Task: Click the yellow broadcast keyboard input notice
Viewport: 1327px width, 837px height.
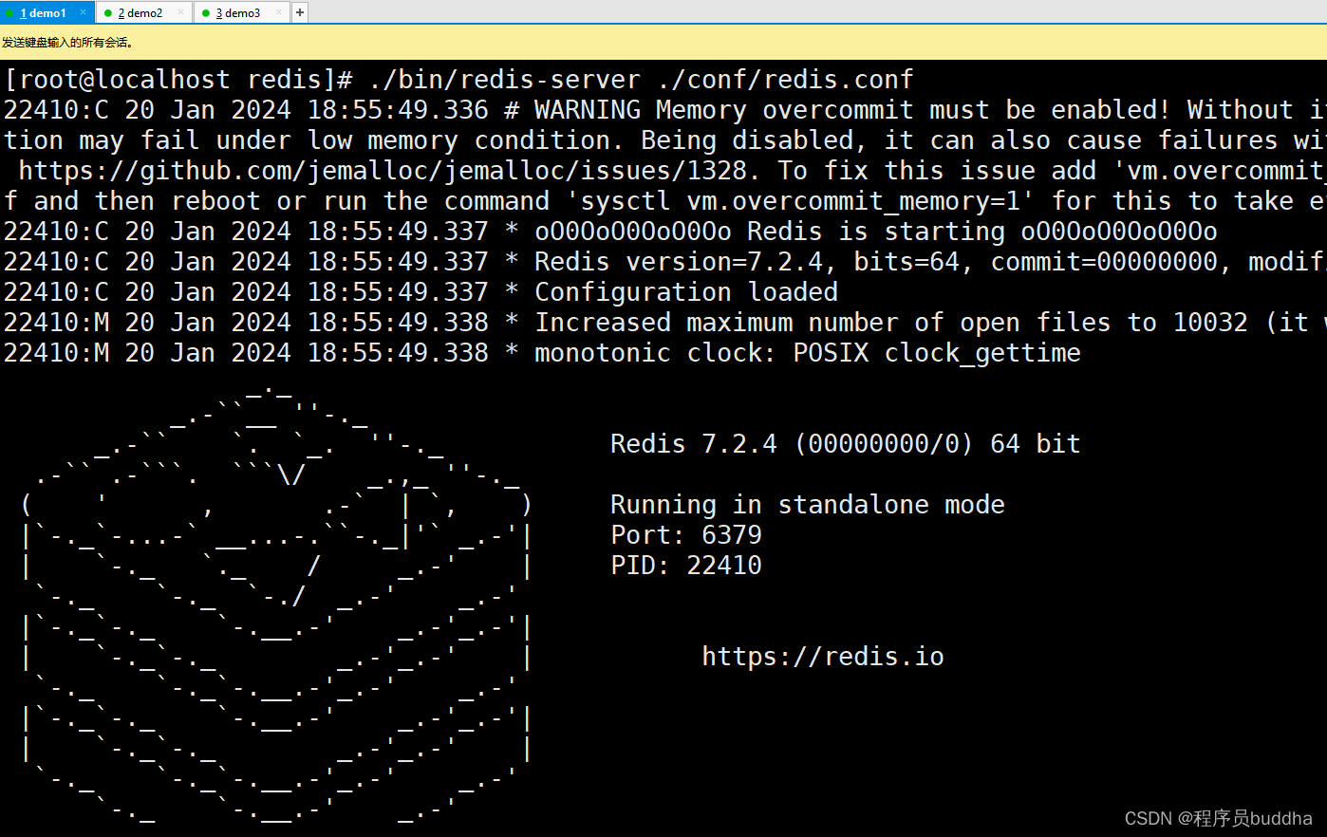Action: (x=663, y=42)
